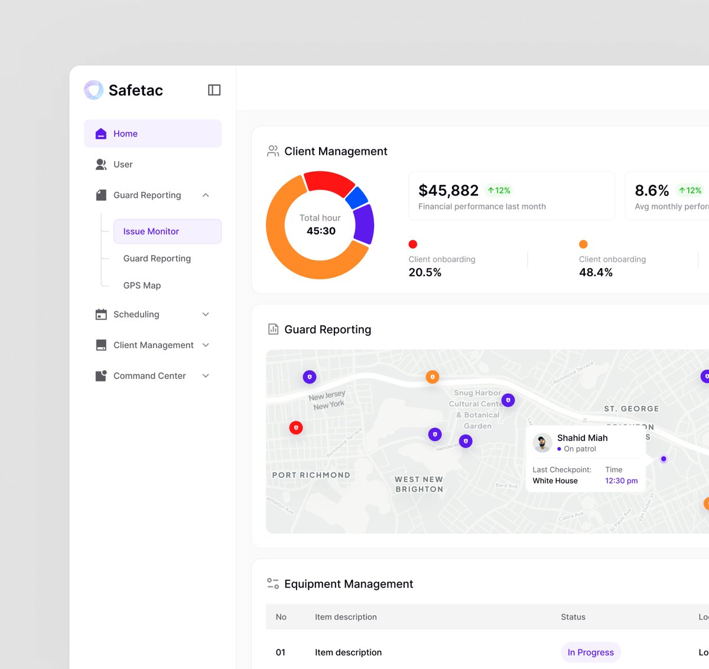Screen dimensions: 709x669
Task: Expand the Command Center chevron
Action: click(206, 376)
